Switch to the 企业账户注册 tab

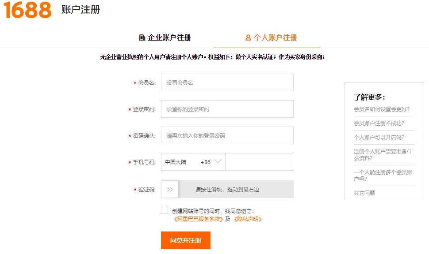pyautogui.click(x=165, y=37)
